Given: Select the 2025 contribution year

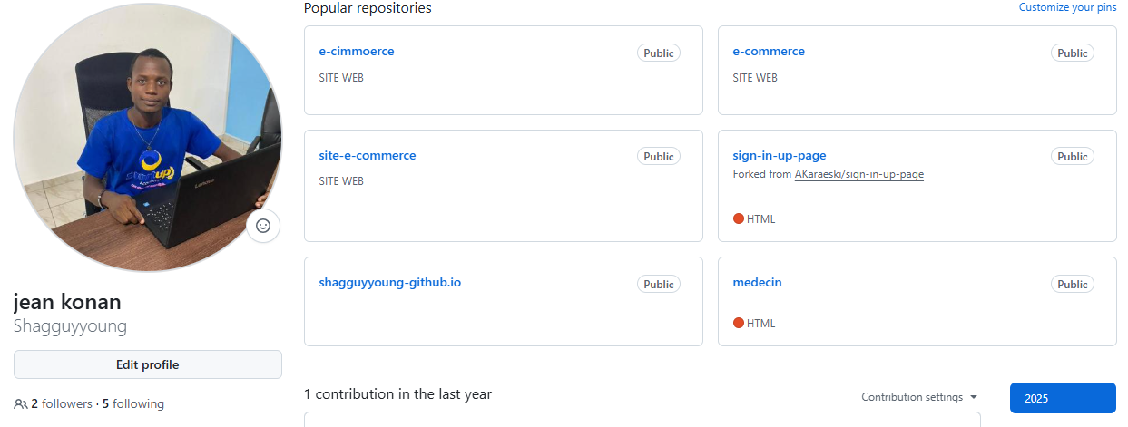Looking at the screenshot, I should pyautogui.click(x=1063, y=398).
